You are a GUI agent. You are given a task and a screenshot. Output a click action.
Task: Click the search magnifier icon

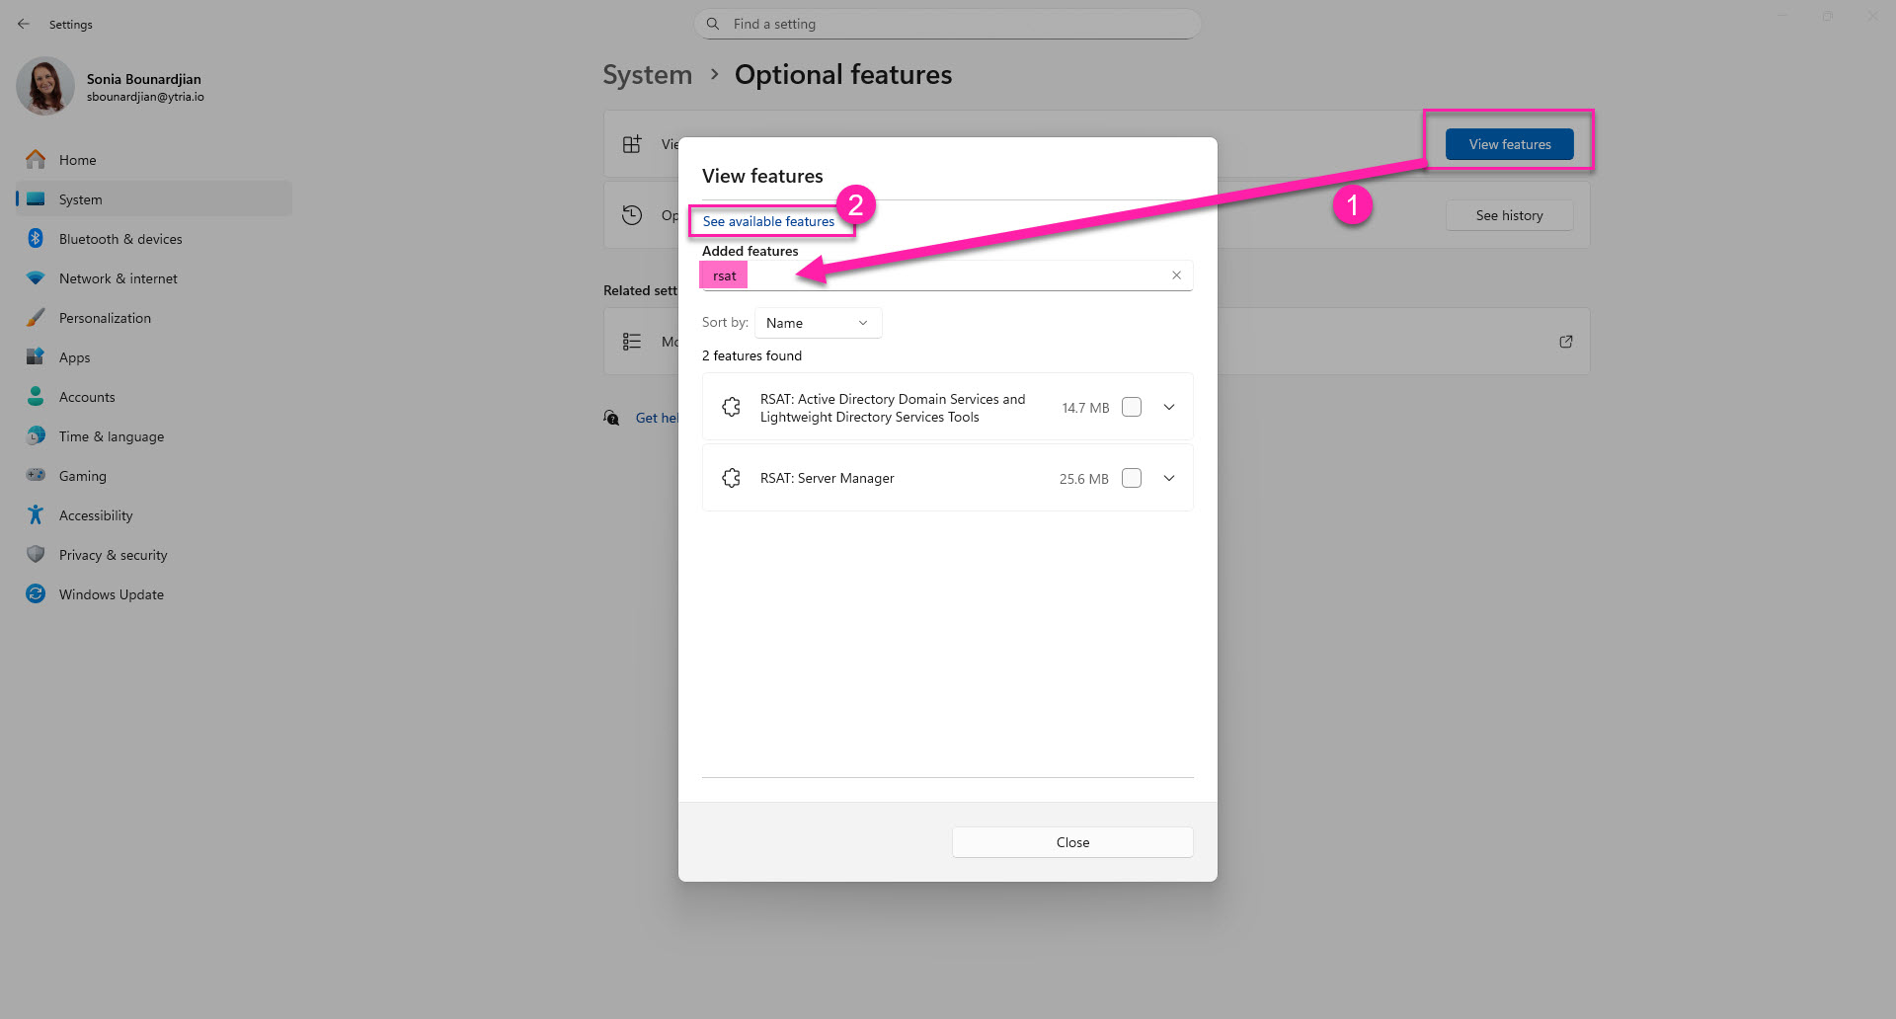(x=713, y=24)
